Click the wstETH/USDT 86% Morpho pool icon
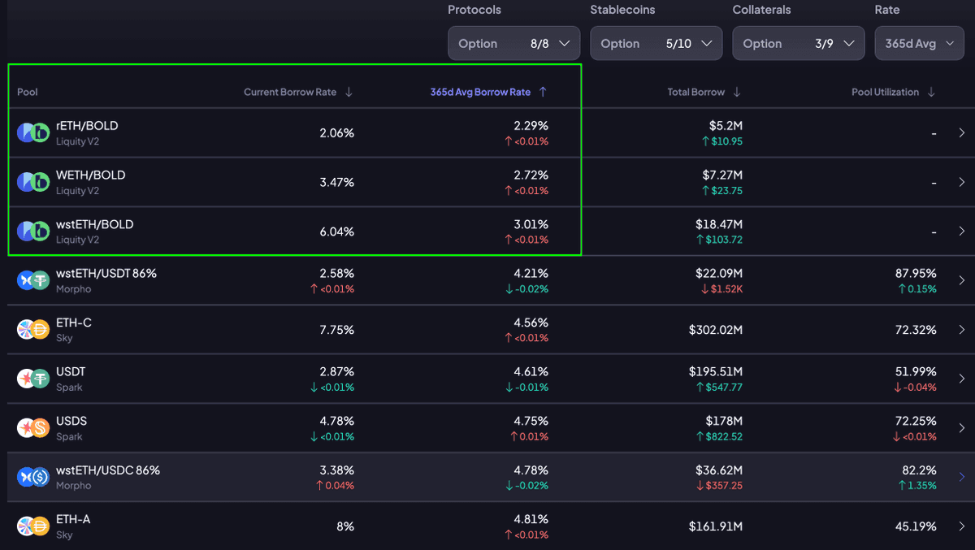 (33, 280)
